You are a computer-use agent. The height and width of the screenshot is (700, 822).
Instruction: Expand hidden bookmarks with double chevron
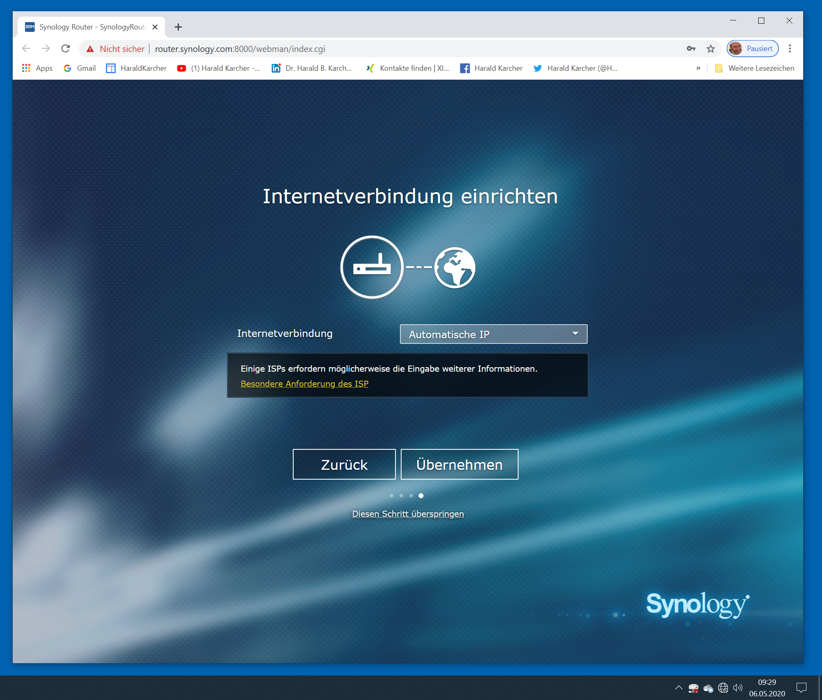tap(698, 68)
